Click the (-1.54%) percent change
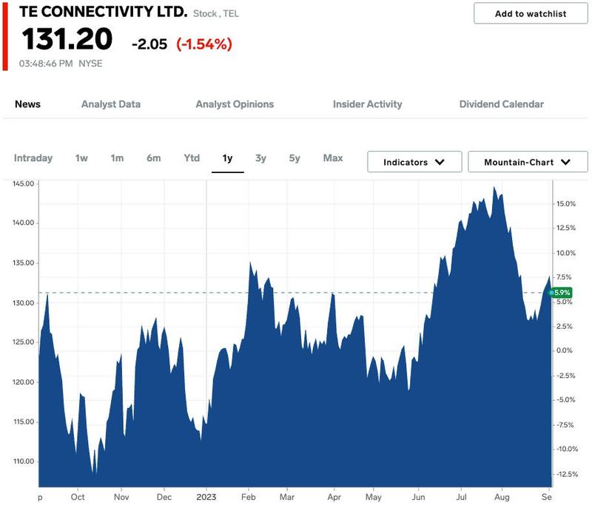This screenshot has width=592, height=505. [204, 44]
